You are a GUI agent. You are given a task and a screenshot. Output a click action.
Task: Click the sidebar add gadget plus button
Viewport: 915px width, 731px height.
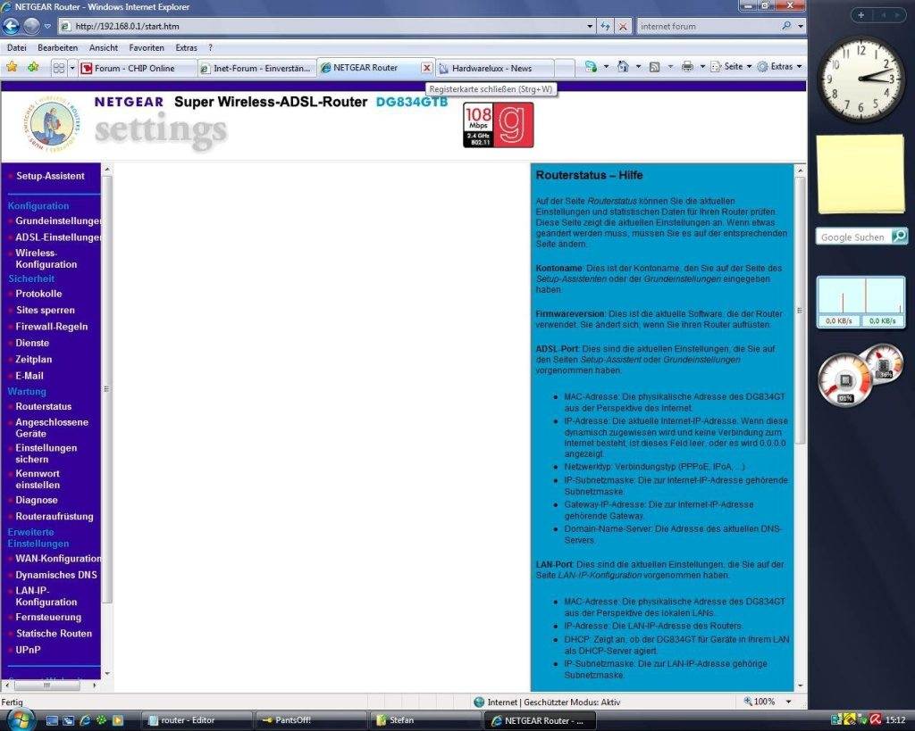pos(861,15)
